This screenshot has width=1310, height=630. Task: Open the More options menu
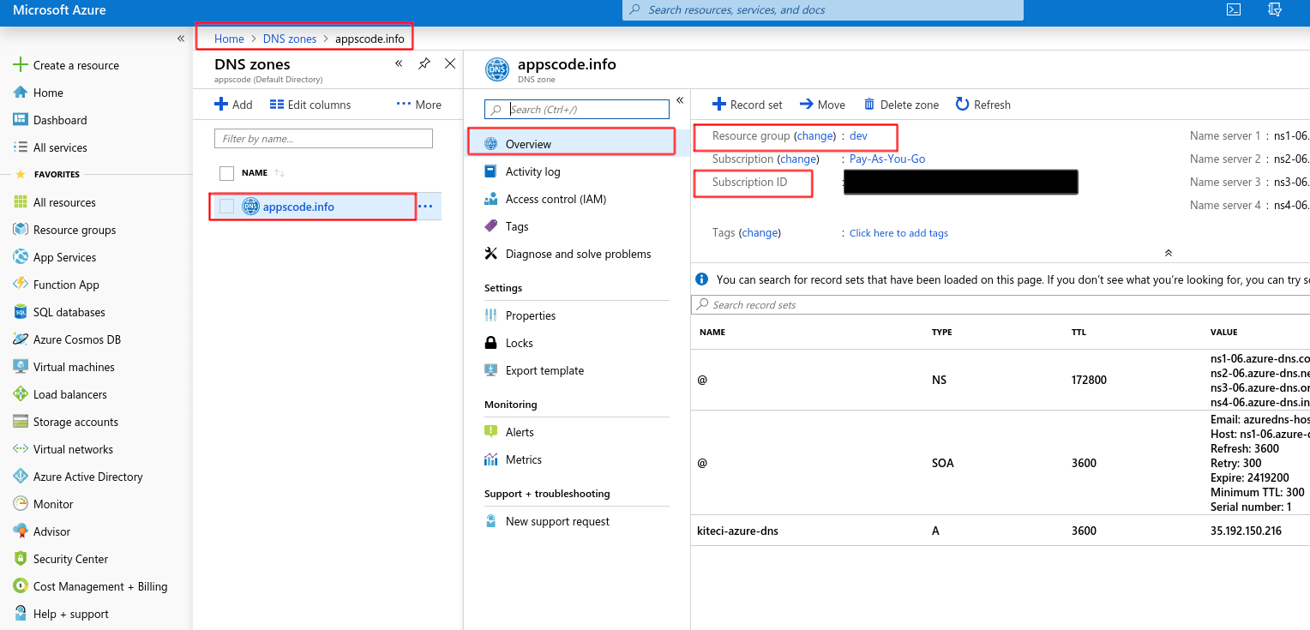pyautogui.click(x=419, y=105)
